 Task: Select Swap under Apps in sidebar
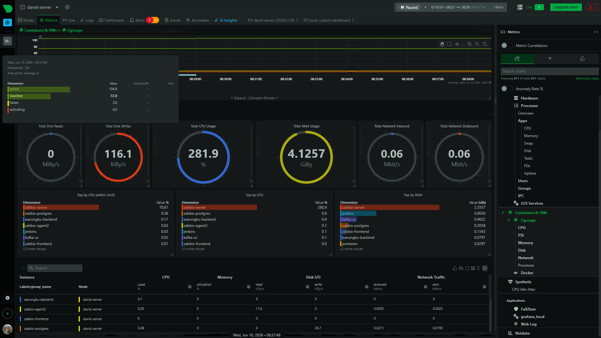pyautogui.click(x=528, y=143)
